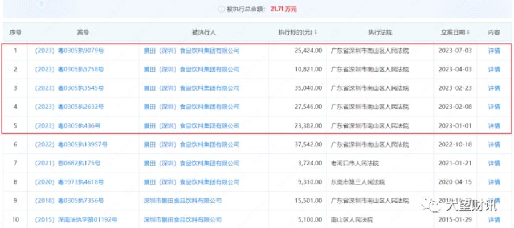View 详情 for the 2023-02-23 case
Image resolution: width=514 pixels, height=228 pixels.
(494, 88)
